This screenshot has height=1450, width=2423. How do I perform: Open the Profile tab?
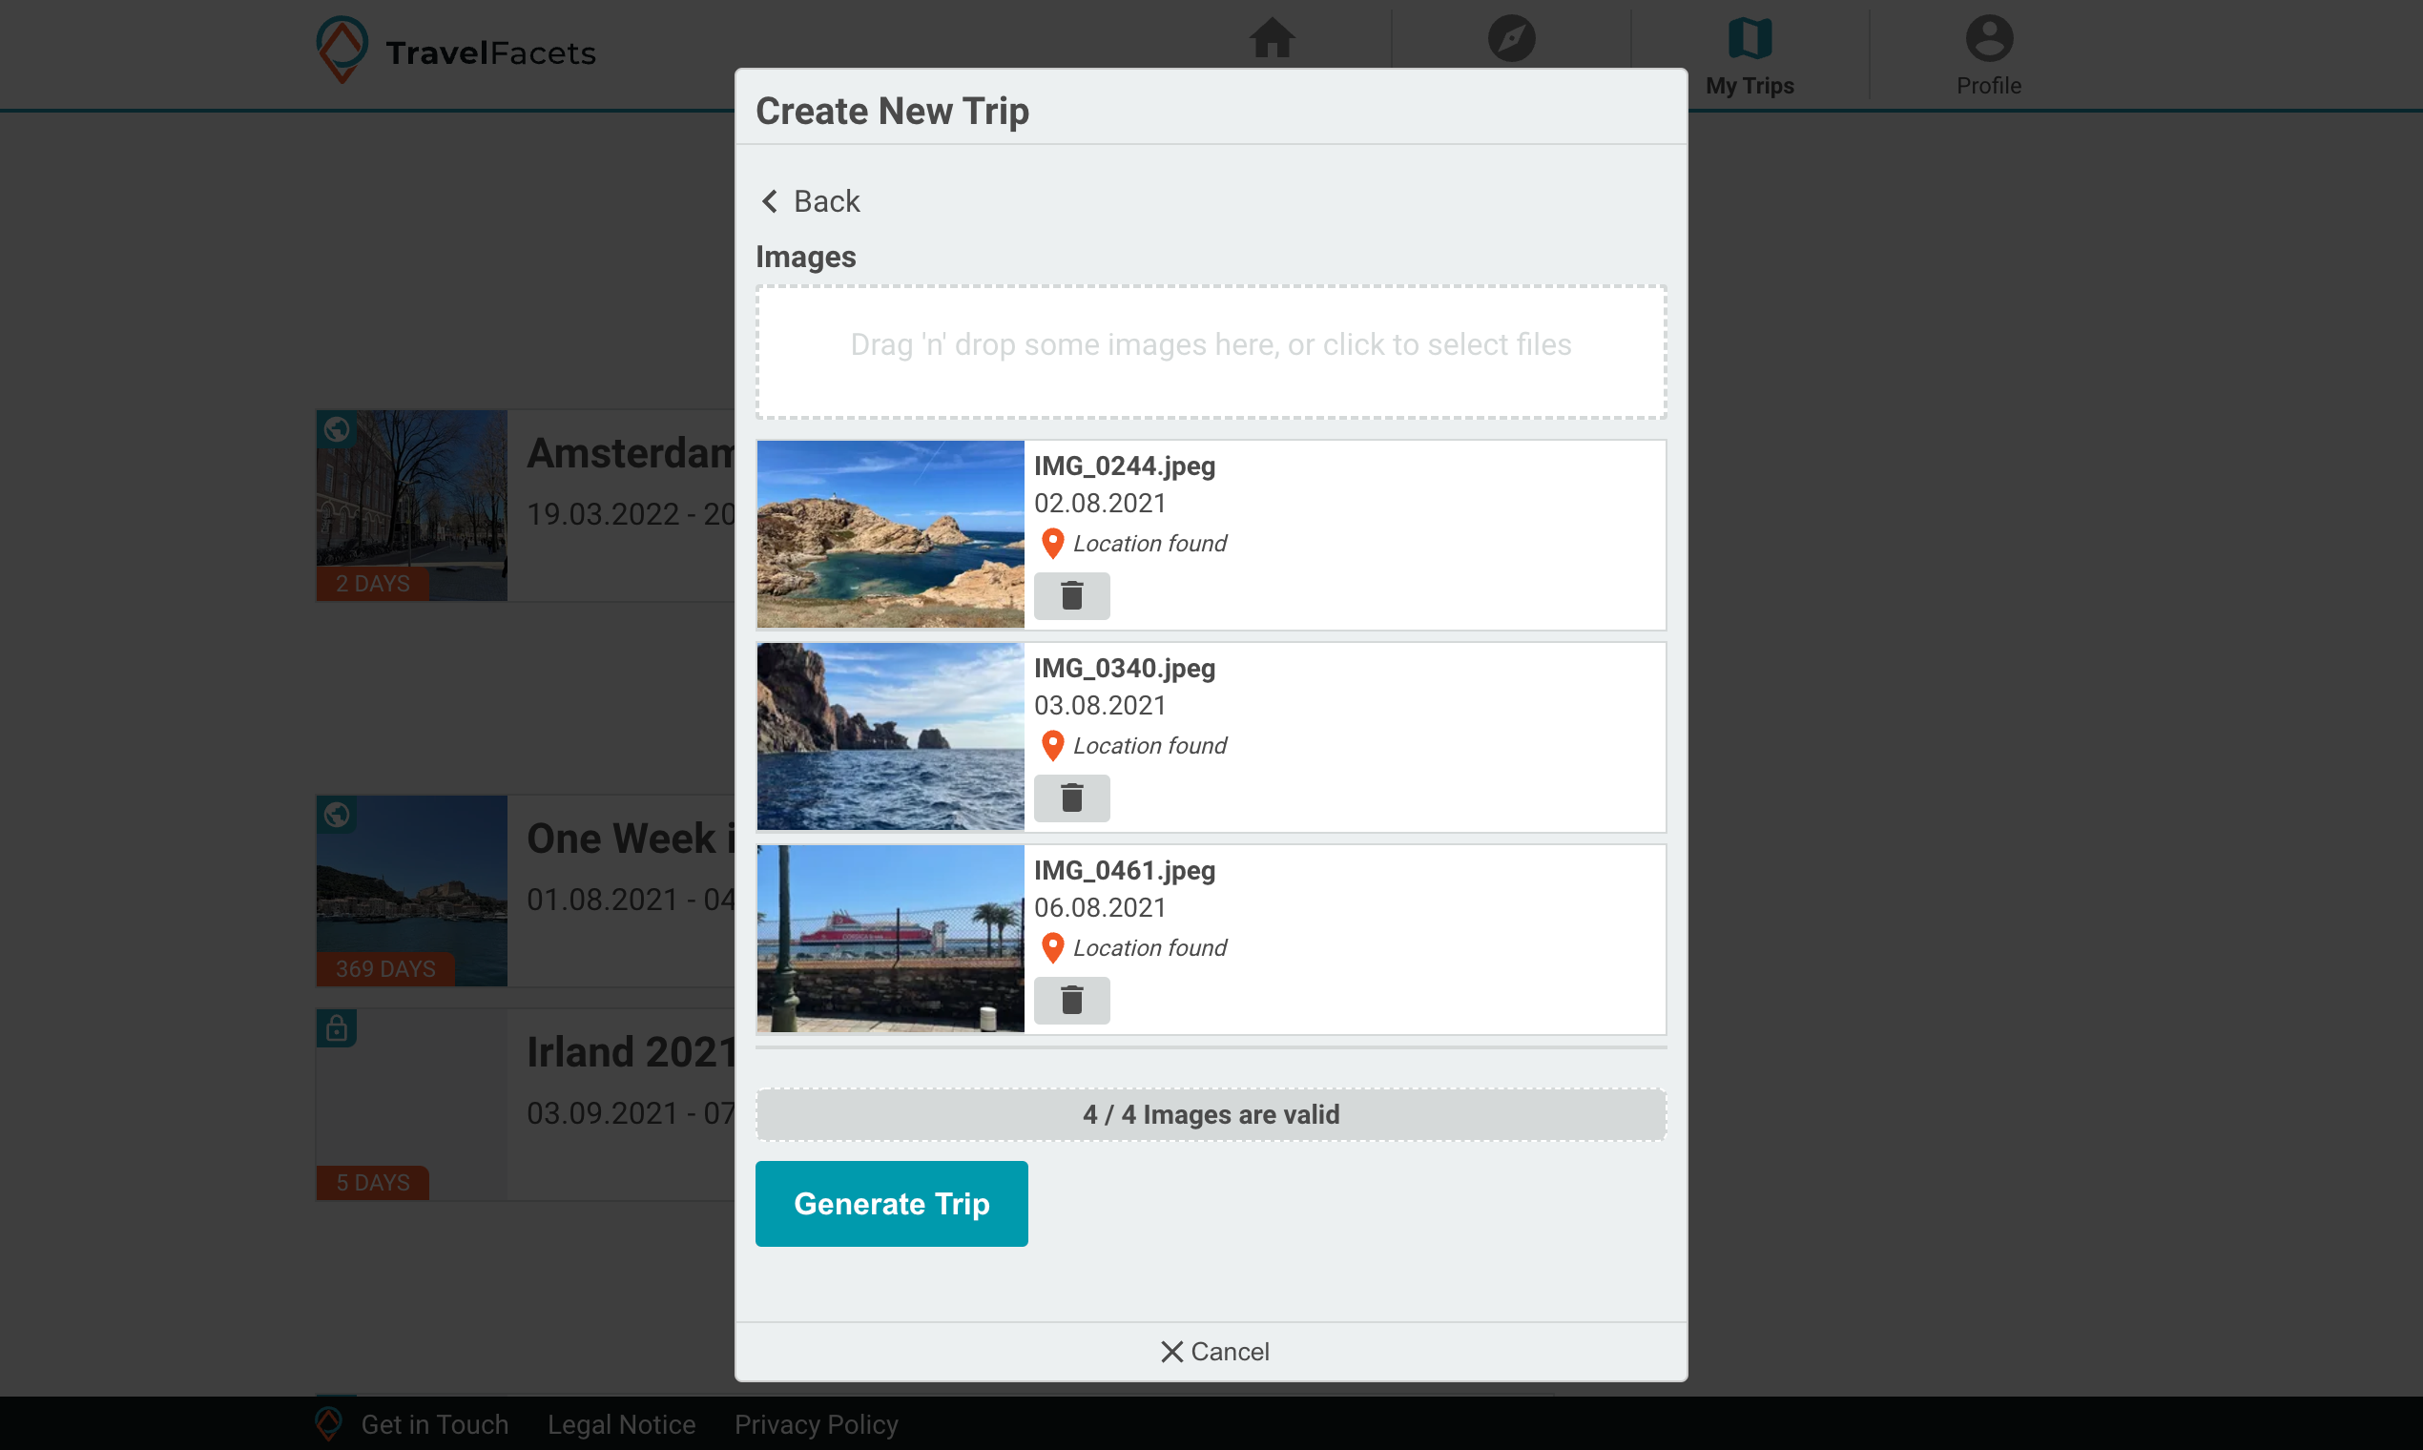coord(1988,56)
